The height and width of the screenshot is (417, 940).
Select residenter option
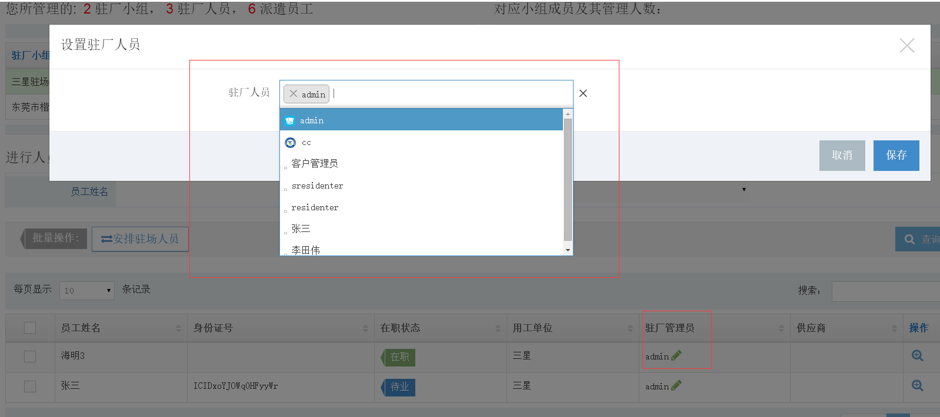(421, 207)
